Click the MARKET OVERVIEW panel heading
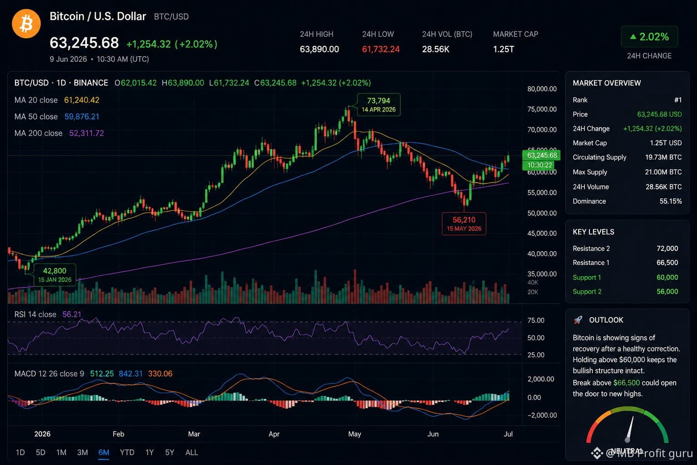 point(607,83)
